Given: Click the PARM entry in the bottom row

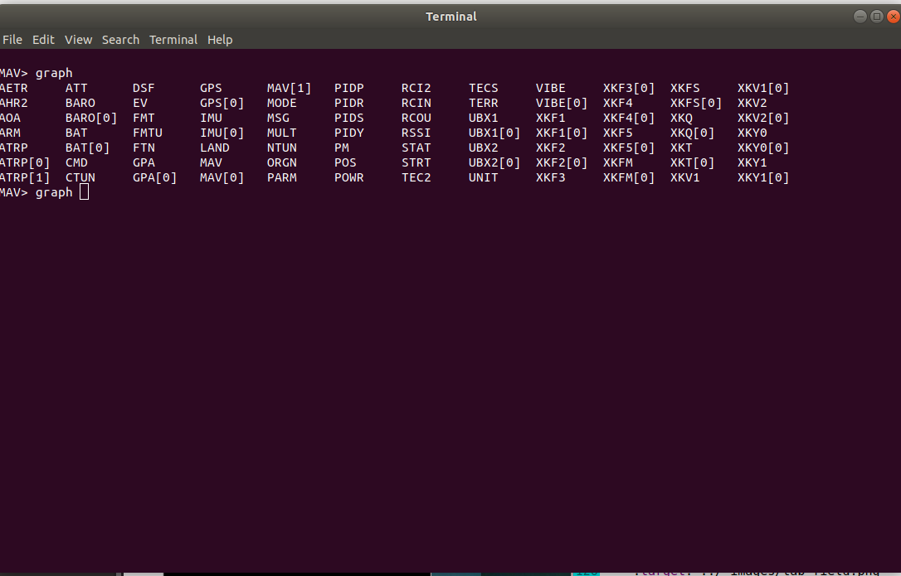Looking at the screenshot, I should (282, 177).
